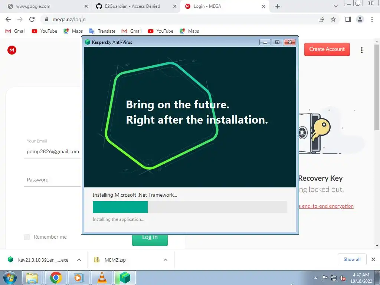Open the first Gmail bookmark
Screen dimensions: 380x285
[x=16, y=31]
